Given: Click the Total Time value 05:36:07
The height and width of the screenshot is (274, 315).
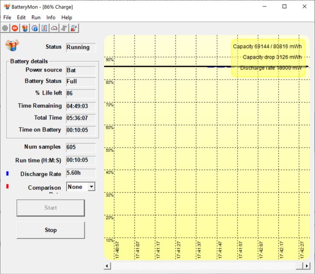Looking at the screenshot, I should click(x=81, y=118).
